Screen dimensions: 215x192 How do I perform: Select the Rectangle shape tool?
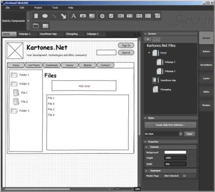[x=36, y=16]
